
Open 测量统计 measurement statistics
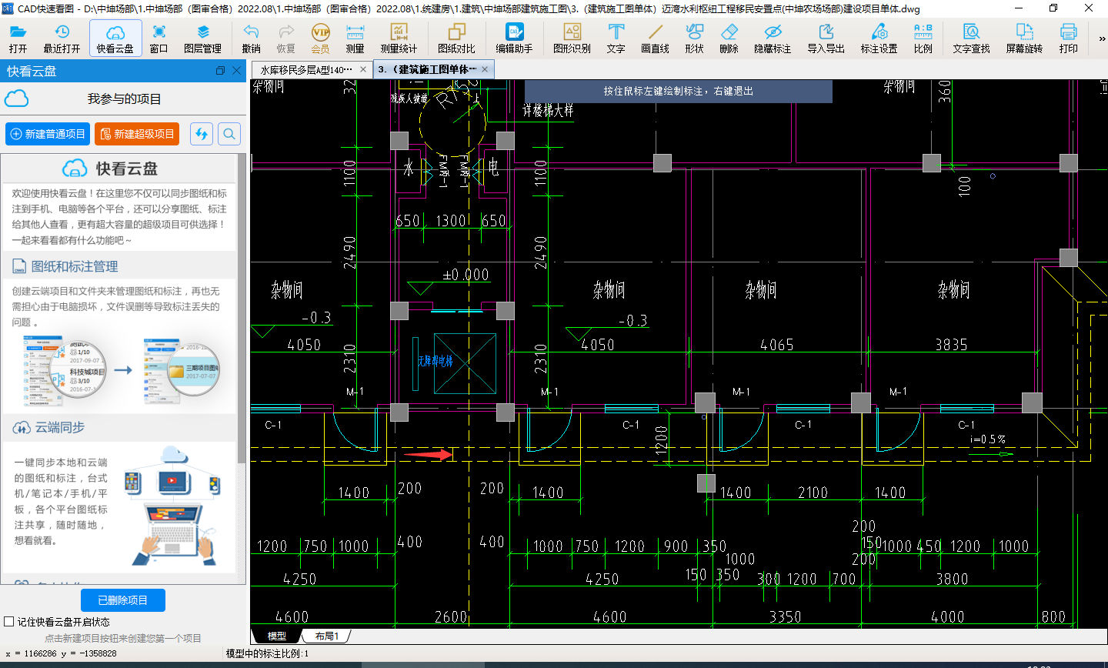[x=399, y=38]
